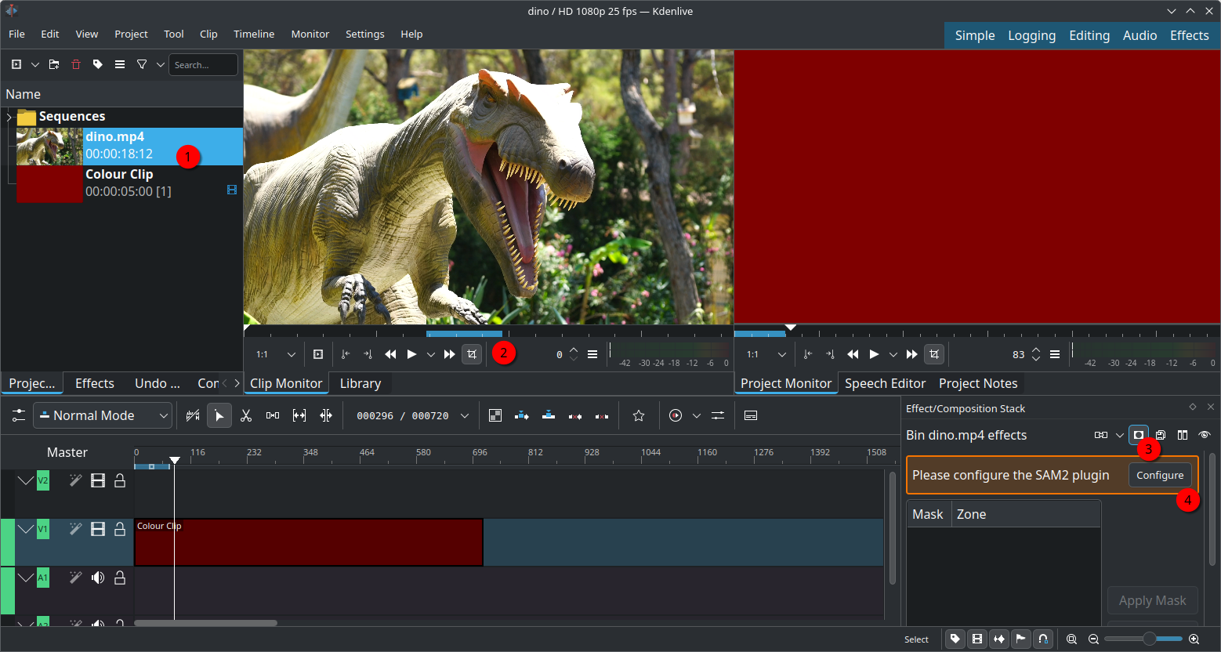Toggle effect stack visibility eye icon
Viewport: 1221px width, 652px height.
pos(1205,435)
